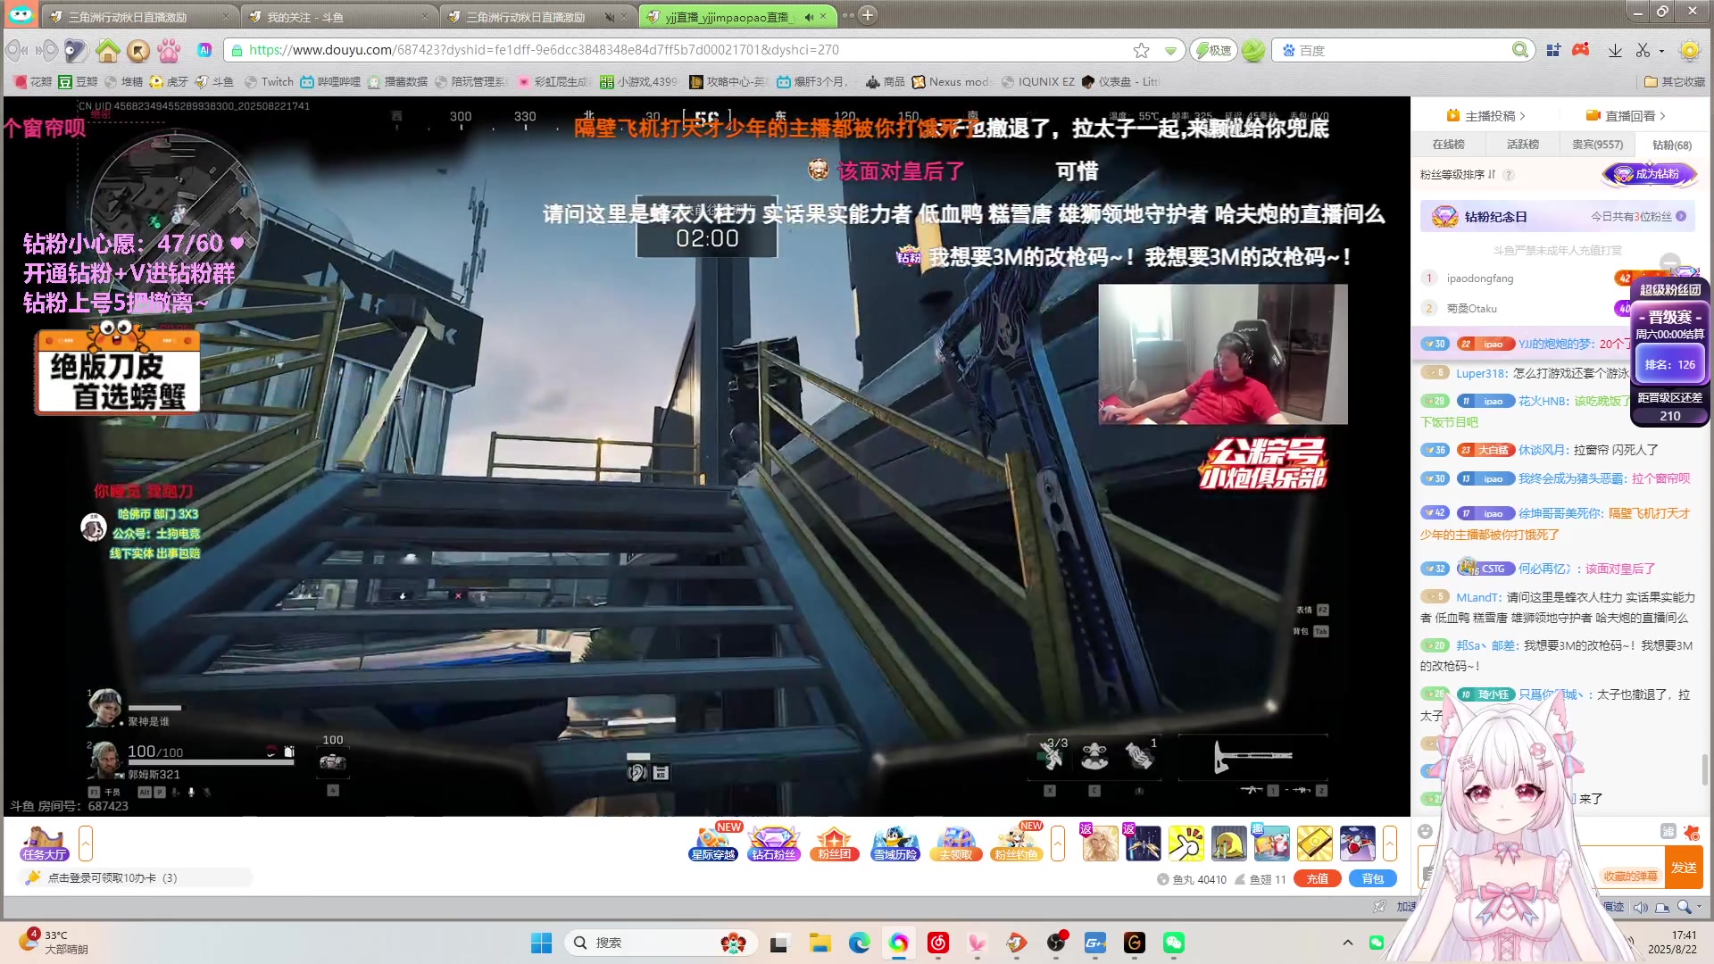
Task: Select the 活跃榜 tab
Action: (x=1523, y=145)
